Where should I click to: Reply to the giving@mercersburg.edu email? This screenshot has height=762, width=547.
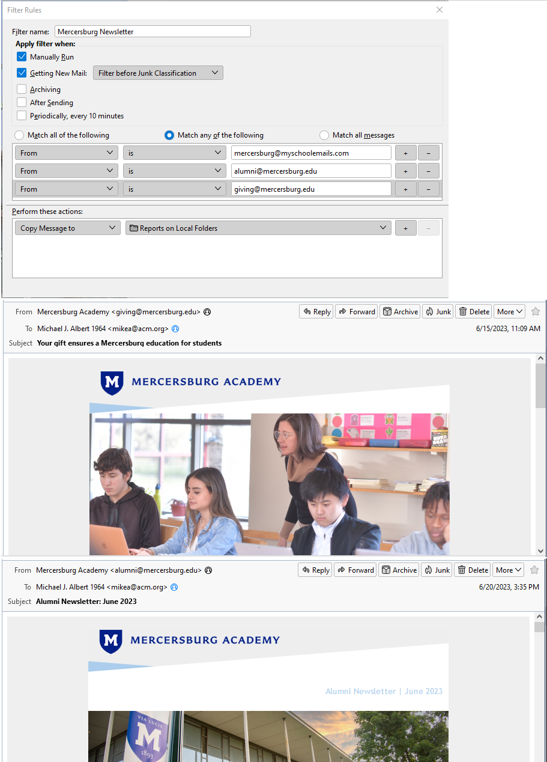(x=316, y=312)
